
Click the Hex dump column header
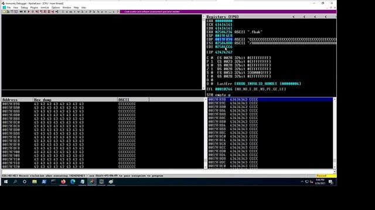(75, 100)
